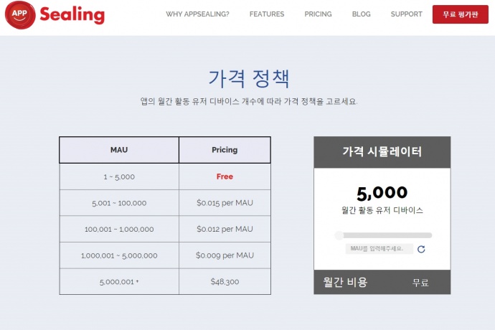Click the 1 ~ 5,000 MAU row
The width and height of the screenshot is (495, 330).
pos(119,176)
